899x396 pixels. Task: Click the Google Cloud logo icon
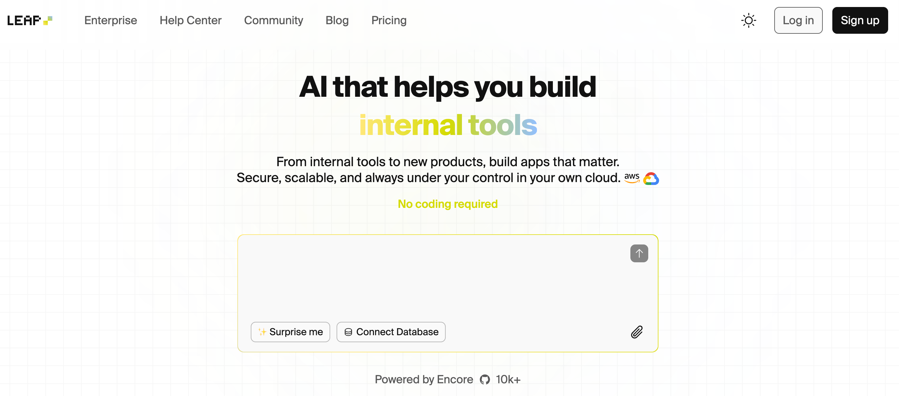tap(651, 179)
